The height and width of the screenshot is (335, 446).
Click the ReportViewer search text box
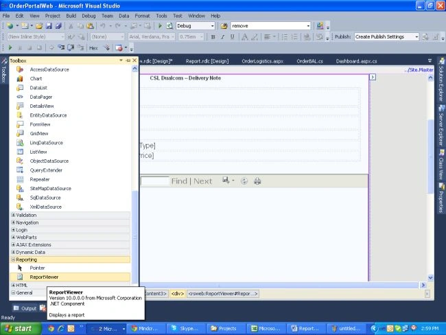pos(155,181)
